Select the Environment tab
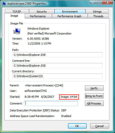Screen dimensions: 115x133 pos(70,12)
